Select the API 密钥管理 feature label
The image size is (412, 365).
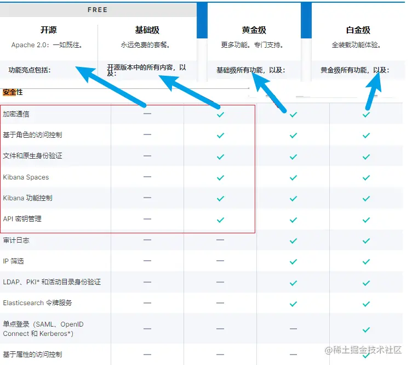(x=22, y=219)
